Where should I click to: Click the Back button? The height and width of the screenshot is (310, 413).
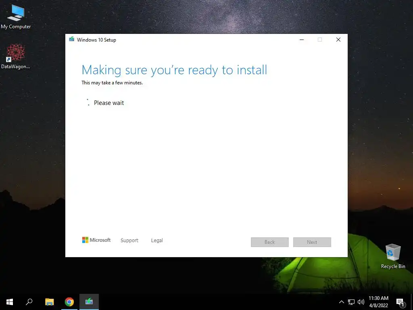point(270,242)
